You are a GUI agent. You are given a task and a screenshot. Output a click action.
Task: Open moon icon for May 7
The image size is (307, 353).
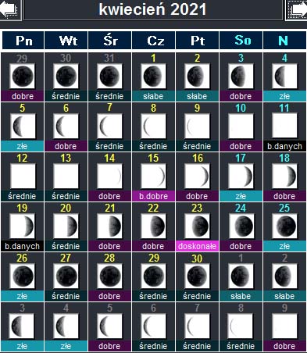tap(197, 326)
